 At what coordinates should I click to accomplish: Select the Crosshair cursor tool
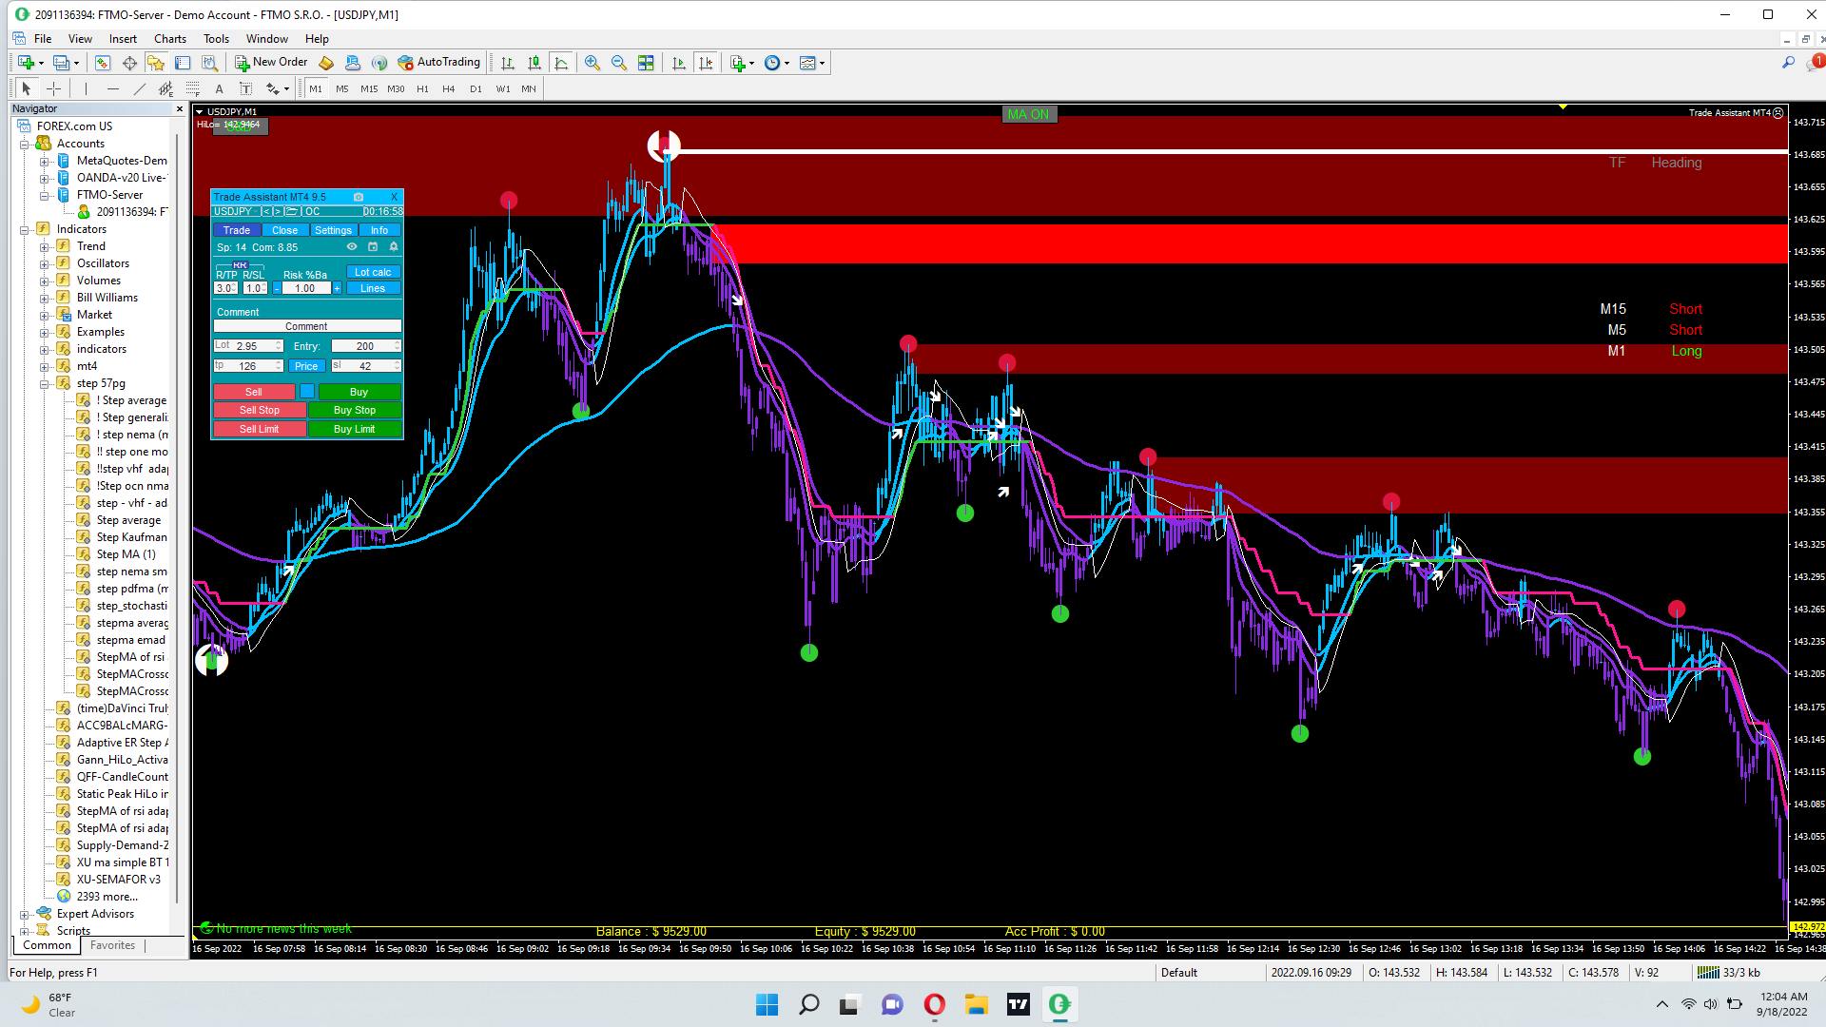pos(53,88)
